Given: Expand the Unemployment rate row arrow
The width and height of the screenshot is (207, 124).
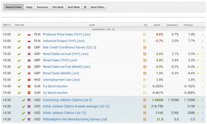Looking at the screenshot, I should [202, 80].
